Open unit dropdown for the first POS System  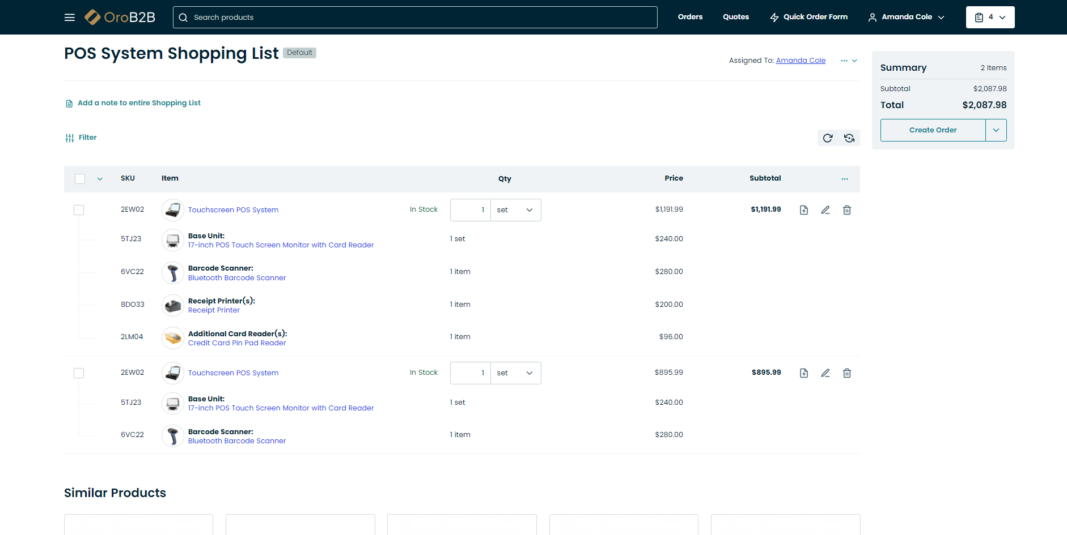click(515, 210)
